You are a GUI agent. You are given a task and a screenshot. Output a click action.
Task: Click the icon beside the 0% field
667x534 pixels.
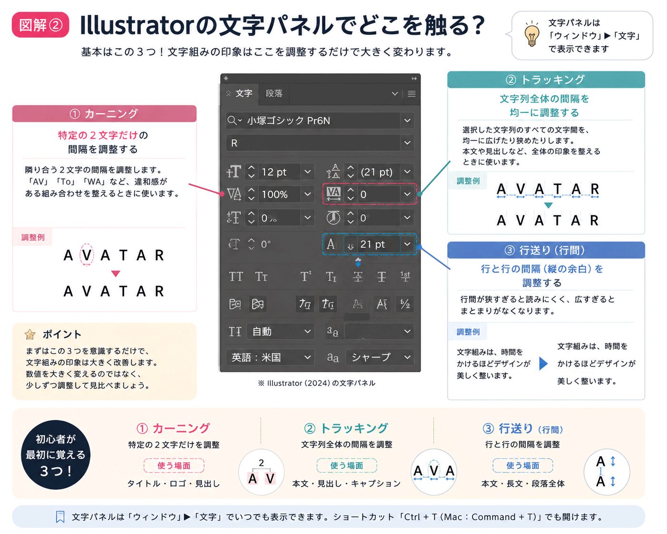click(234, 218)
